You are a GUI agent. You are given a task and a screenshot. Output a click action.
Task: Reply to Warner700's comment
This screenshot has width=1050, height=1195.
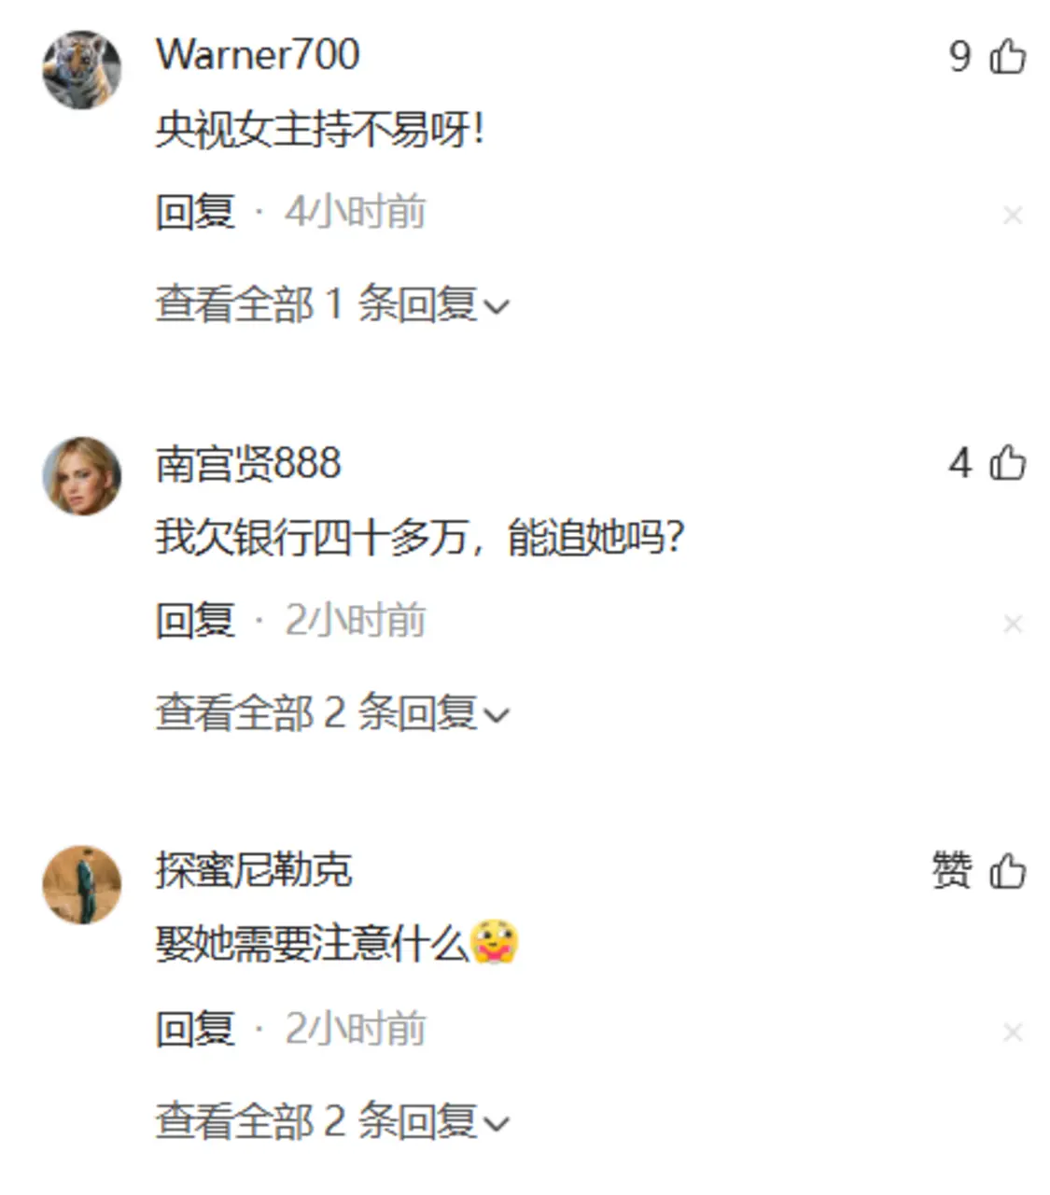(x=195, y=212)
